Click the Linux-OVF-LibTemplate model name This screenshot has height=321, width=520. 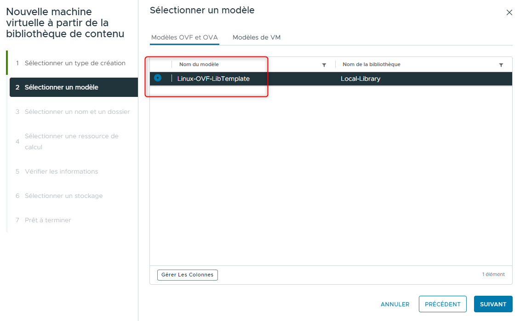(213, 79)
